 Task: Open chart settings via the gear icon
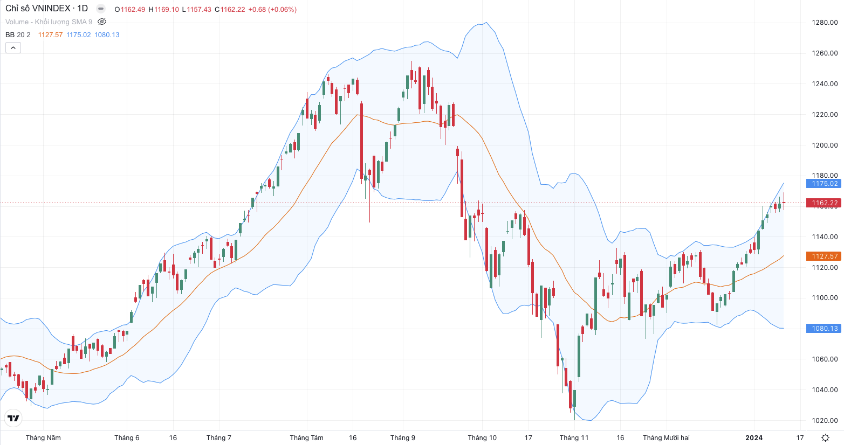pos(825,437)
